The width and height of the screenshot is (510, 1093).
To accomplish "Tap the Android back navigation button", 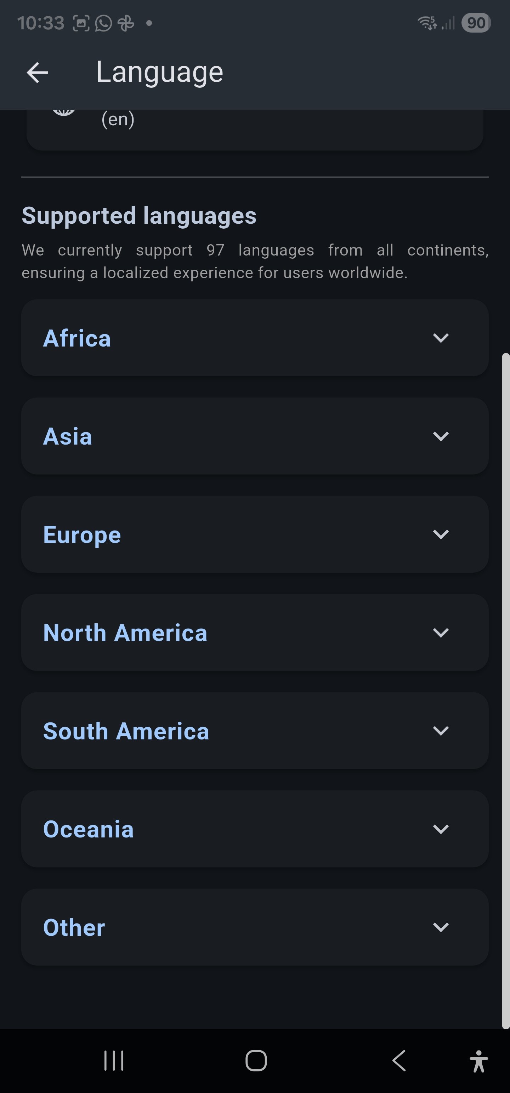I will pos(398,1060).
